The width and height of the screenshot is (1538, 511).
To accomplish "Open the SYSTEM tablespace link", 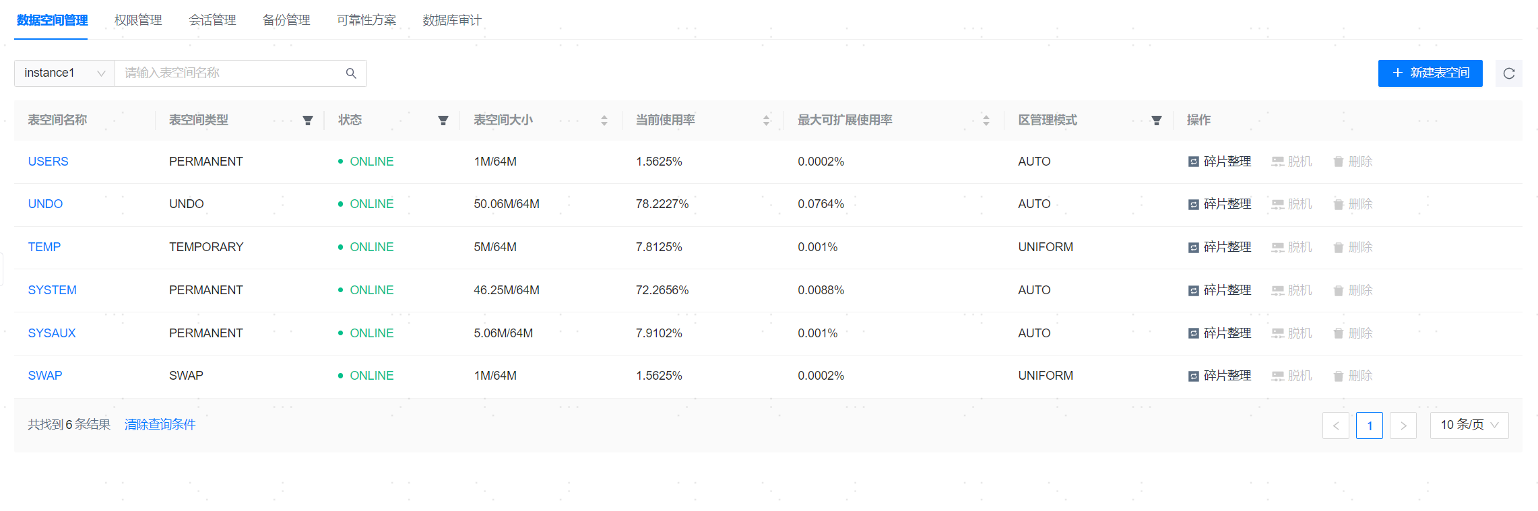I will coord(53,290).
